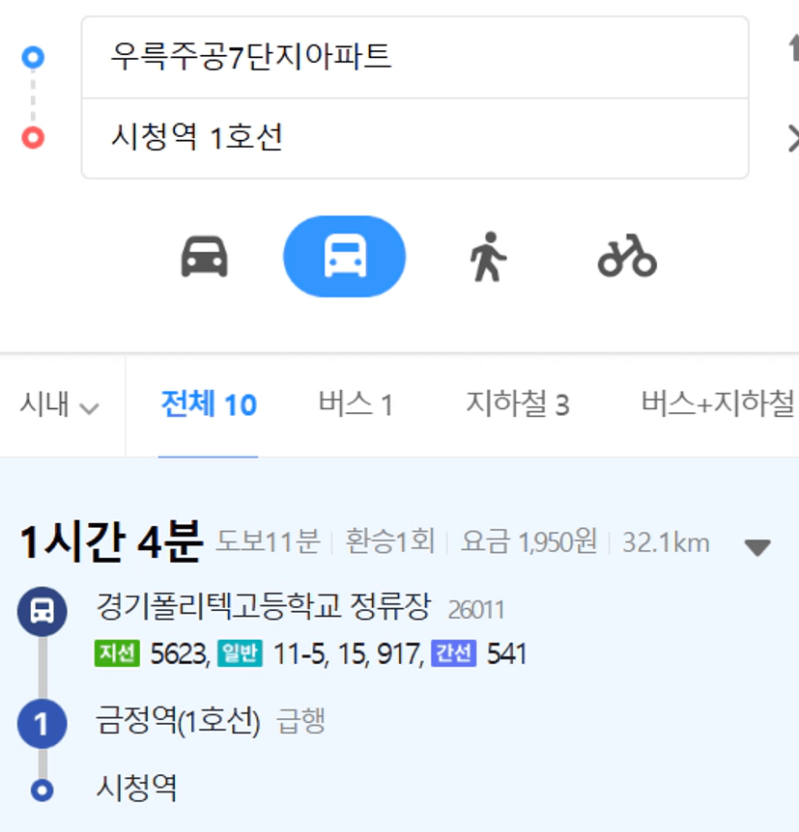This screenshot has width=799, height=832.
Task: Select the car driving mode icon
Action: click(205, 257)
